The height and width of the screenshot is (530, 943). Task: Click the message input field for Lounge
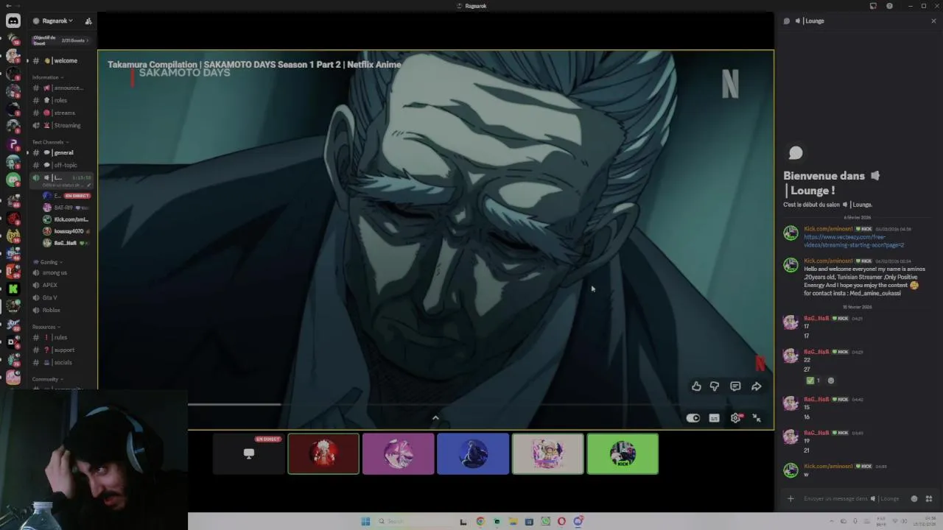(852, 498)
